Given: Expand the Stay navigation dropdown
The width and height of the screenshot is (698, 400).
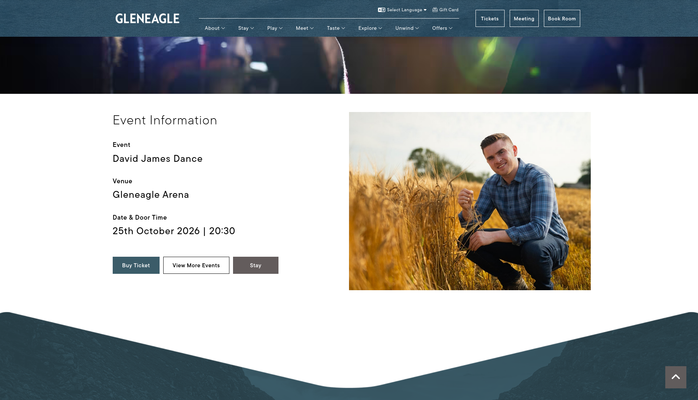Looking at the screenshot, I should coord(246,28).
